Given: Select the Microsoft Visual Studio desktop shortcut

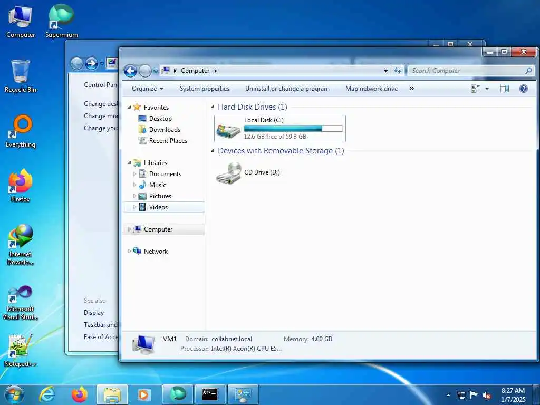Looking at the screenshot, I should tap(21, 303).
